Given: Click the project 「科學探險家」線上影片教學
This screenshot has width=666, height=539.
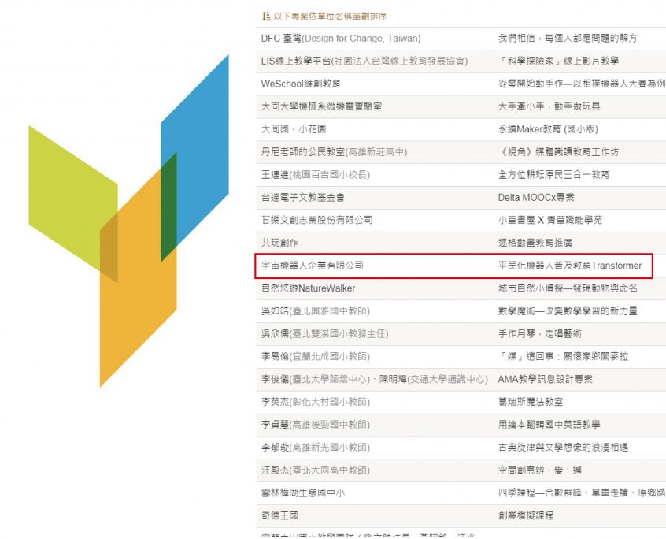Looking at the screenshot, I should 558,61.
